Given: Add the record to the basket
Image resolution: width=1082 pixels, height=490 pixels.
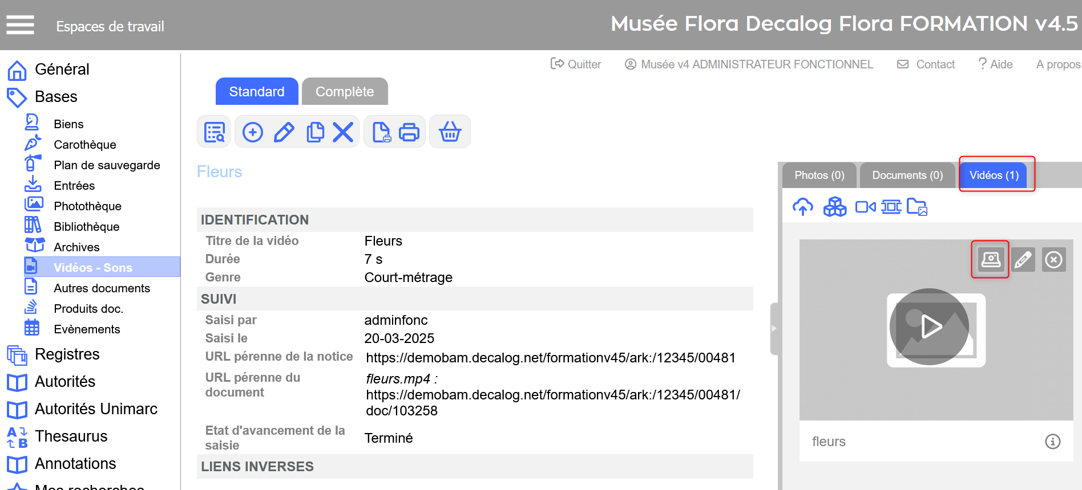Looking at the screenshot, I should pos(450,132).
